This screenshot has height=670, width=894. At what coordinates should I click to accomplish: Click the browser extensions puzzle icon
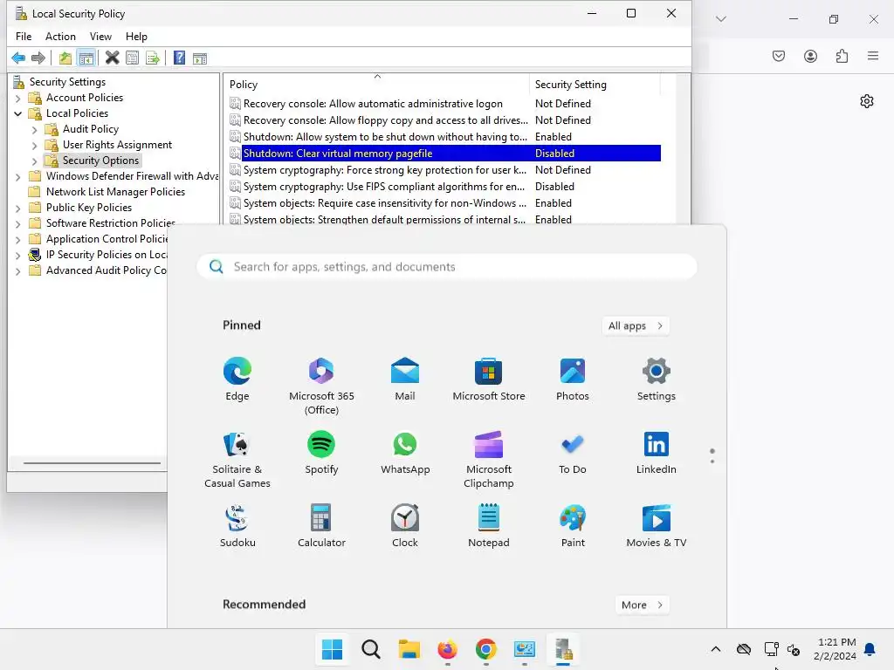tap(842, 56)
